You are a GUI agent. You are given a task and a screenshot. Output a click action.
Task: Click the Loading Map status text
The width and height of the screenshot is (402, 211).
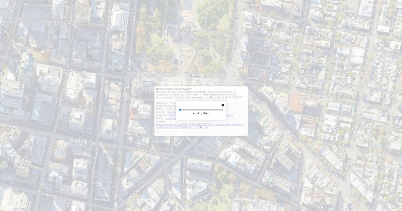201,113
